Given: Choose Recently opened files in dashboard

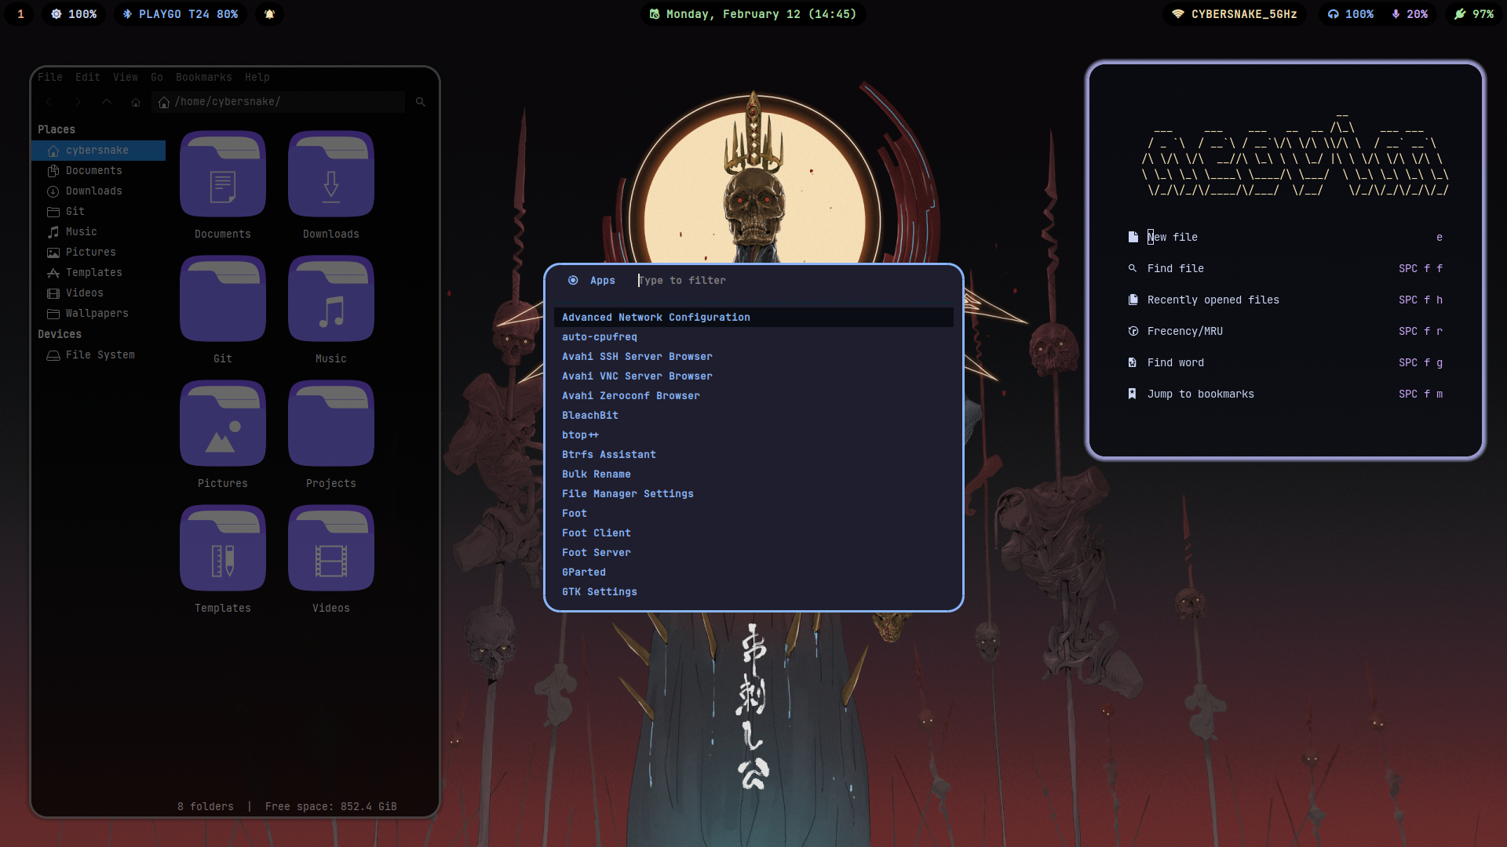Looking at the screenshot, I should [1213, 300].
